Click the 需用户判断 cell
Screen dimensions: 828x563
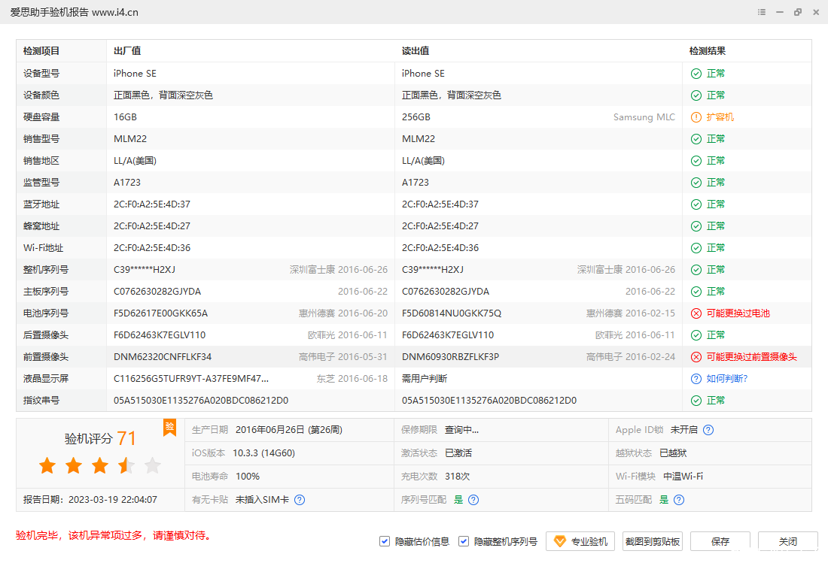425,379
